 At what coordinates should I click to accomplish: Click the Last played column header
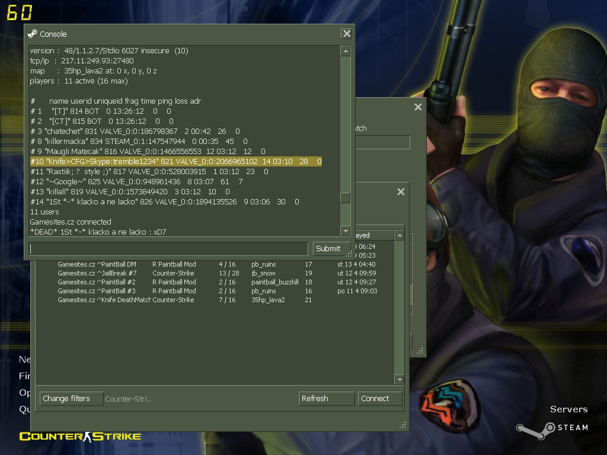[x=375, y=235]
